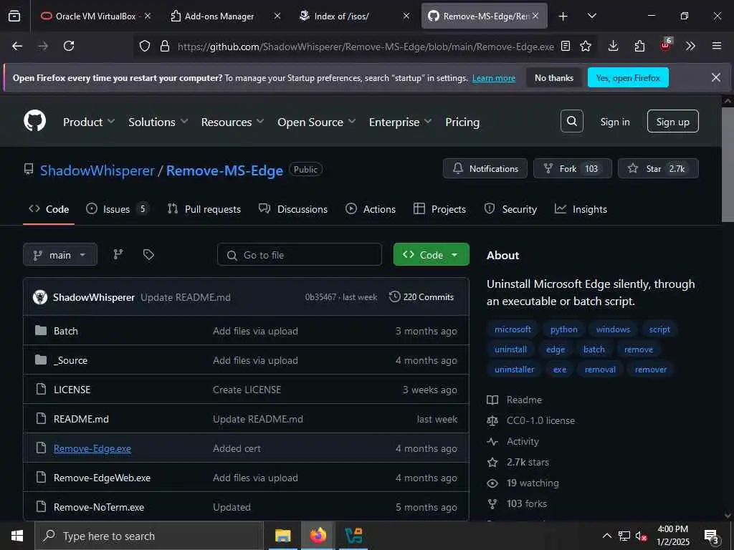List all tabs dropdown arrow
Image resolution: width=734 pixels, height=550 pixels.
(x=591, y=16)
